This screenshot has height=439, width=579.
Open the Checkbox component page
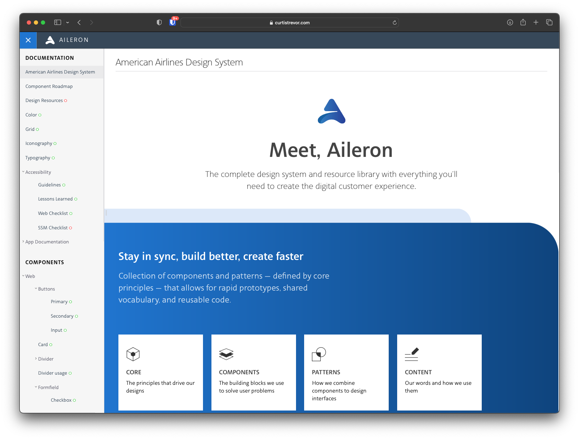tap(62, 400)
